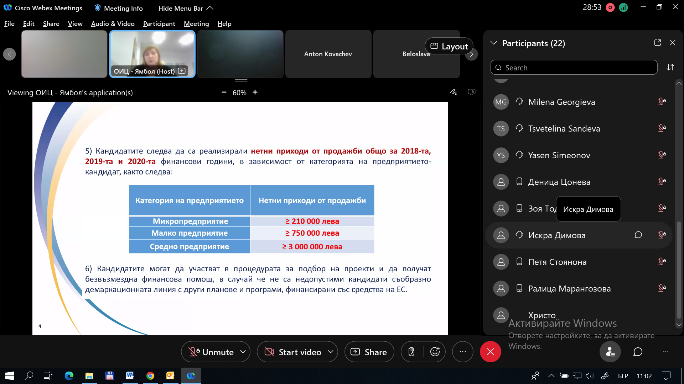Open the reactions smiley icon
Viewport: 684px width, 384px height.
435,352
